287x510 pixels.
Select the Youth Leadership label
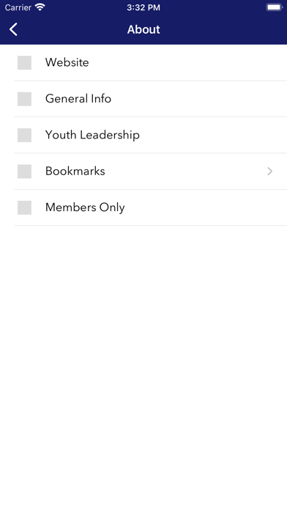tap(92, 135)
